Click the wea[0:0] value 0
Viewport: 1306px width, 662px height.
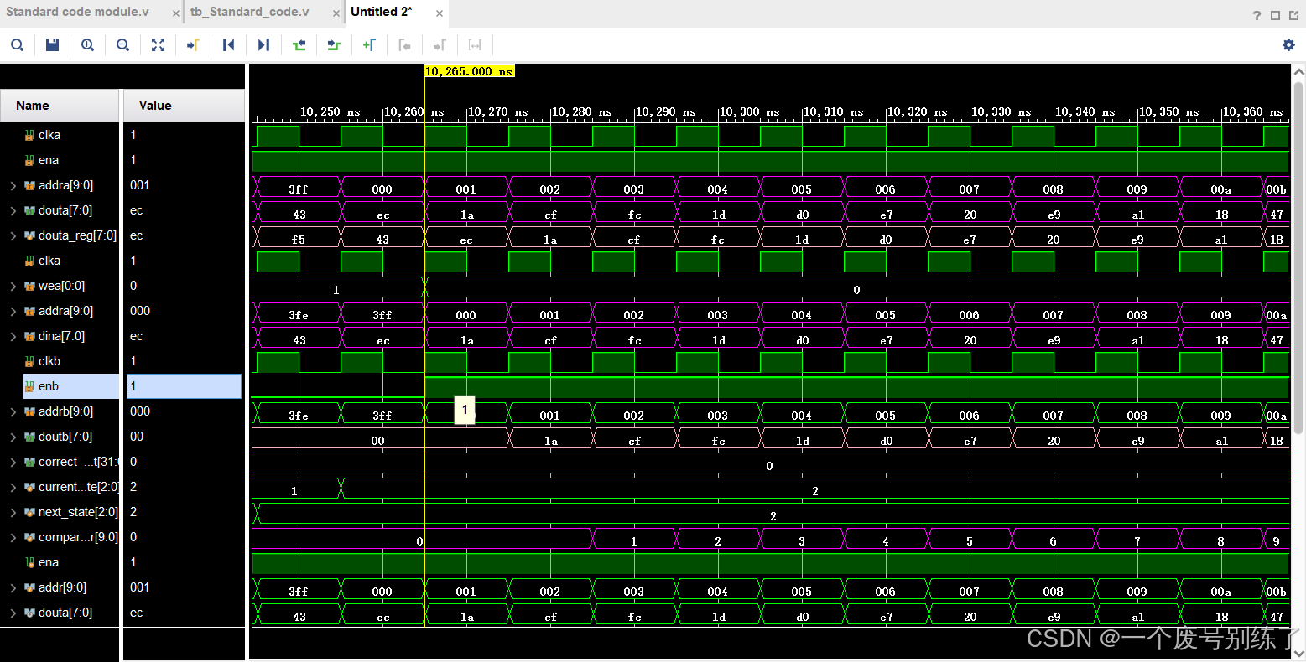133,286
